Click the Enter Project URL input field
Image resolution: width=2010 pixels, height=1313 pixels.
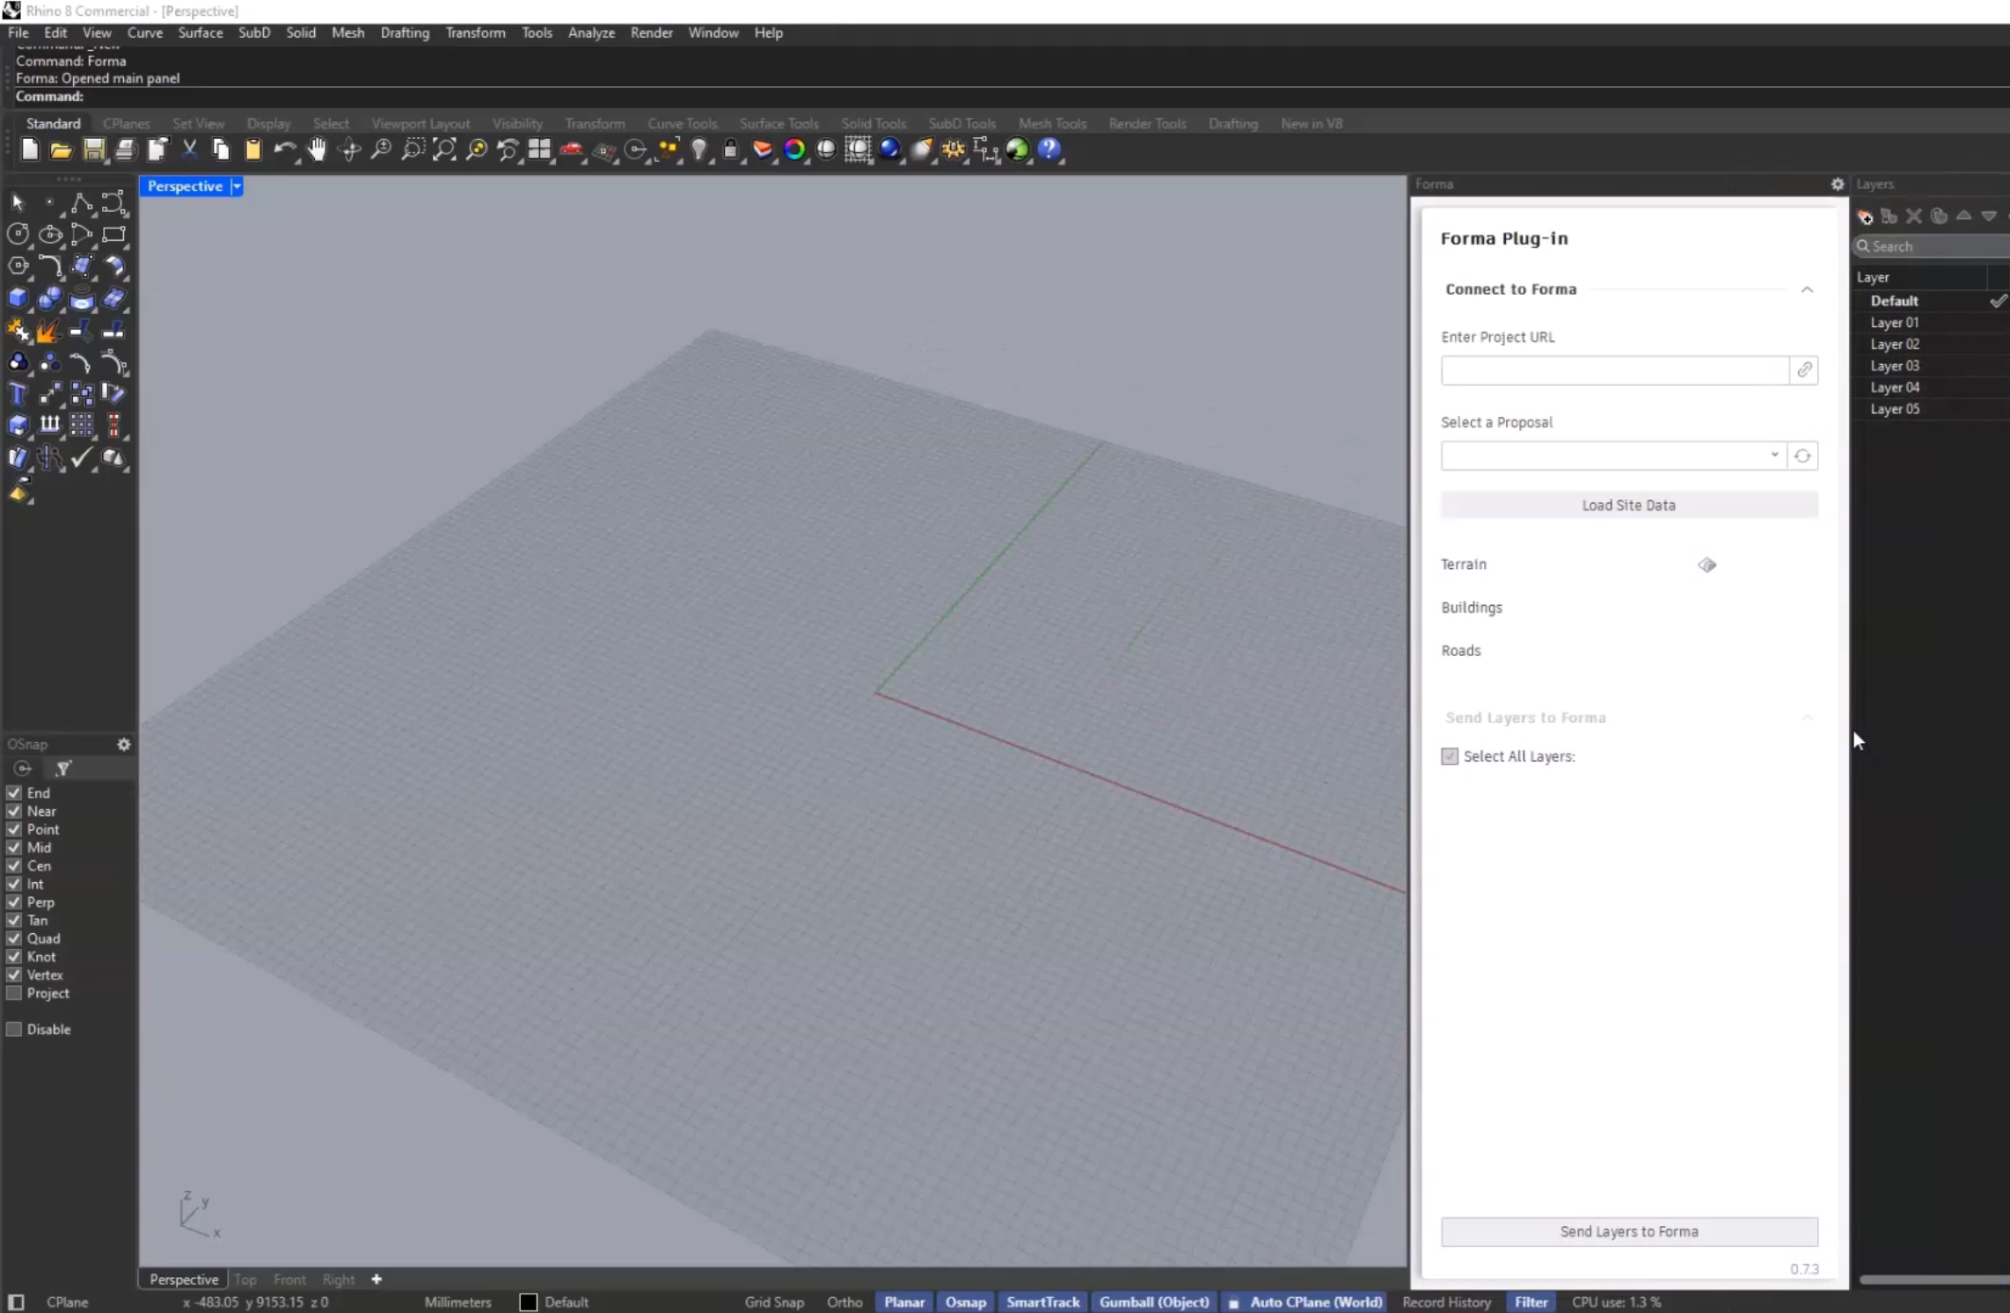coord(1612,369)
